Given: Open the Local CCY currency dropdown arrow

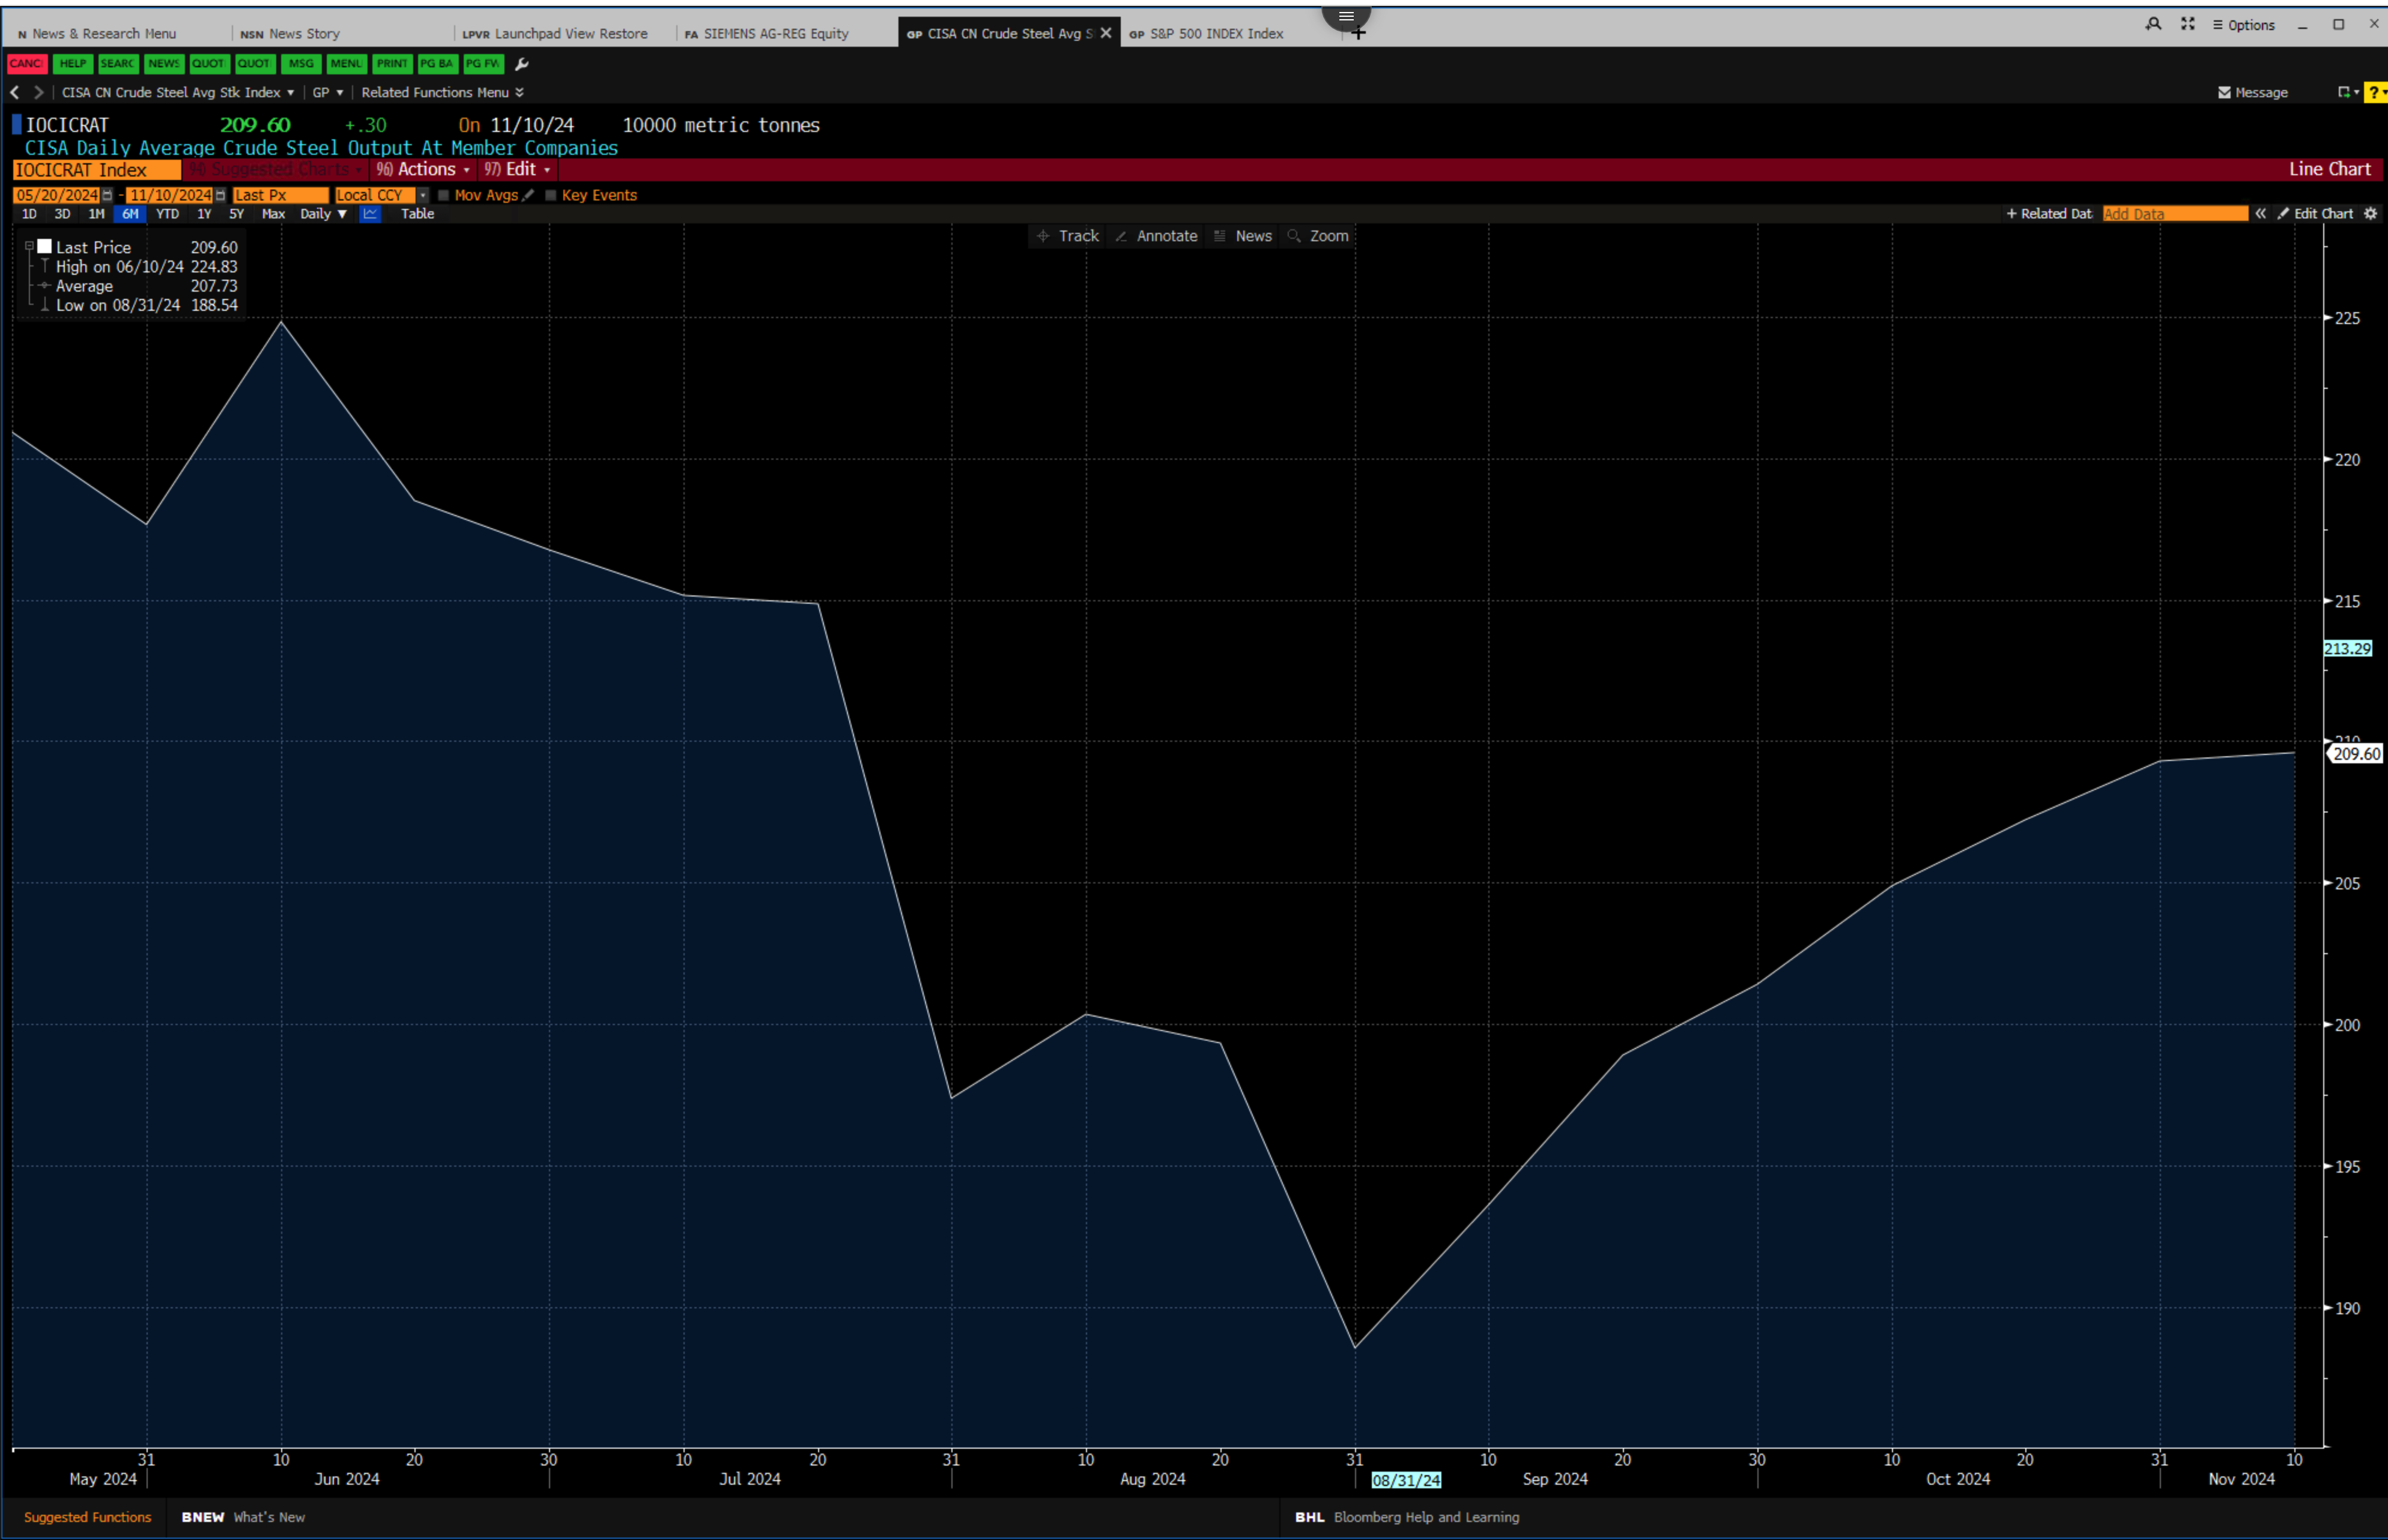Looking at the screenshot, I should pos(423,195).
